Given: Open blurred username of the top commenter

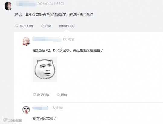Looking at the screenshot, I should pyautogui.click(x=25, y=4).
